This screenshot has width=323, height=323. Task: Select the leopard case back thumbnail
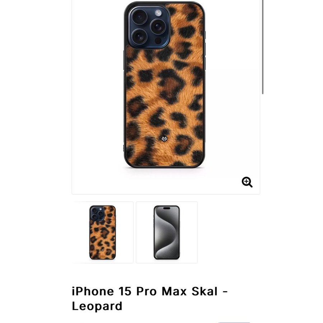coord(103,232)
